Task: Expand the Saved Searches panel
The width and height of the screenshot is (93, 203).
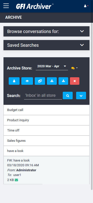Action: pos(47,45)
